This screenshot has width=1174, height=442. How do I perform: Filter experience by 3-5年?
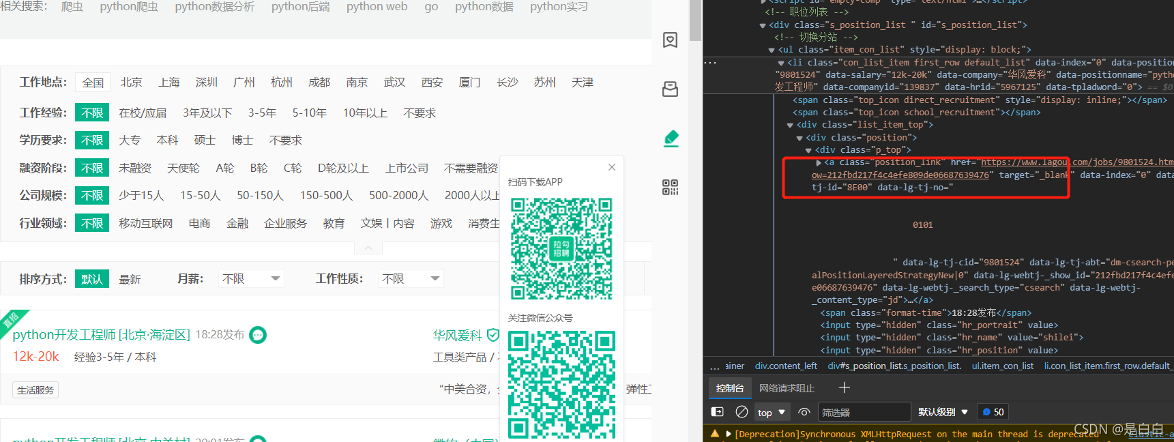point(262,113)
